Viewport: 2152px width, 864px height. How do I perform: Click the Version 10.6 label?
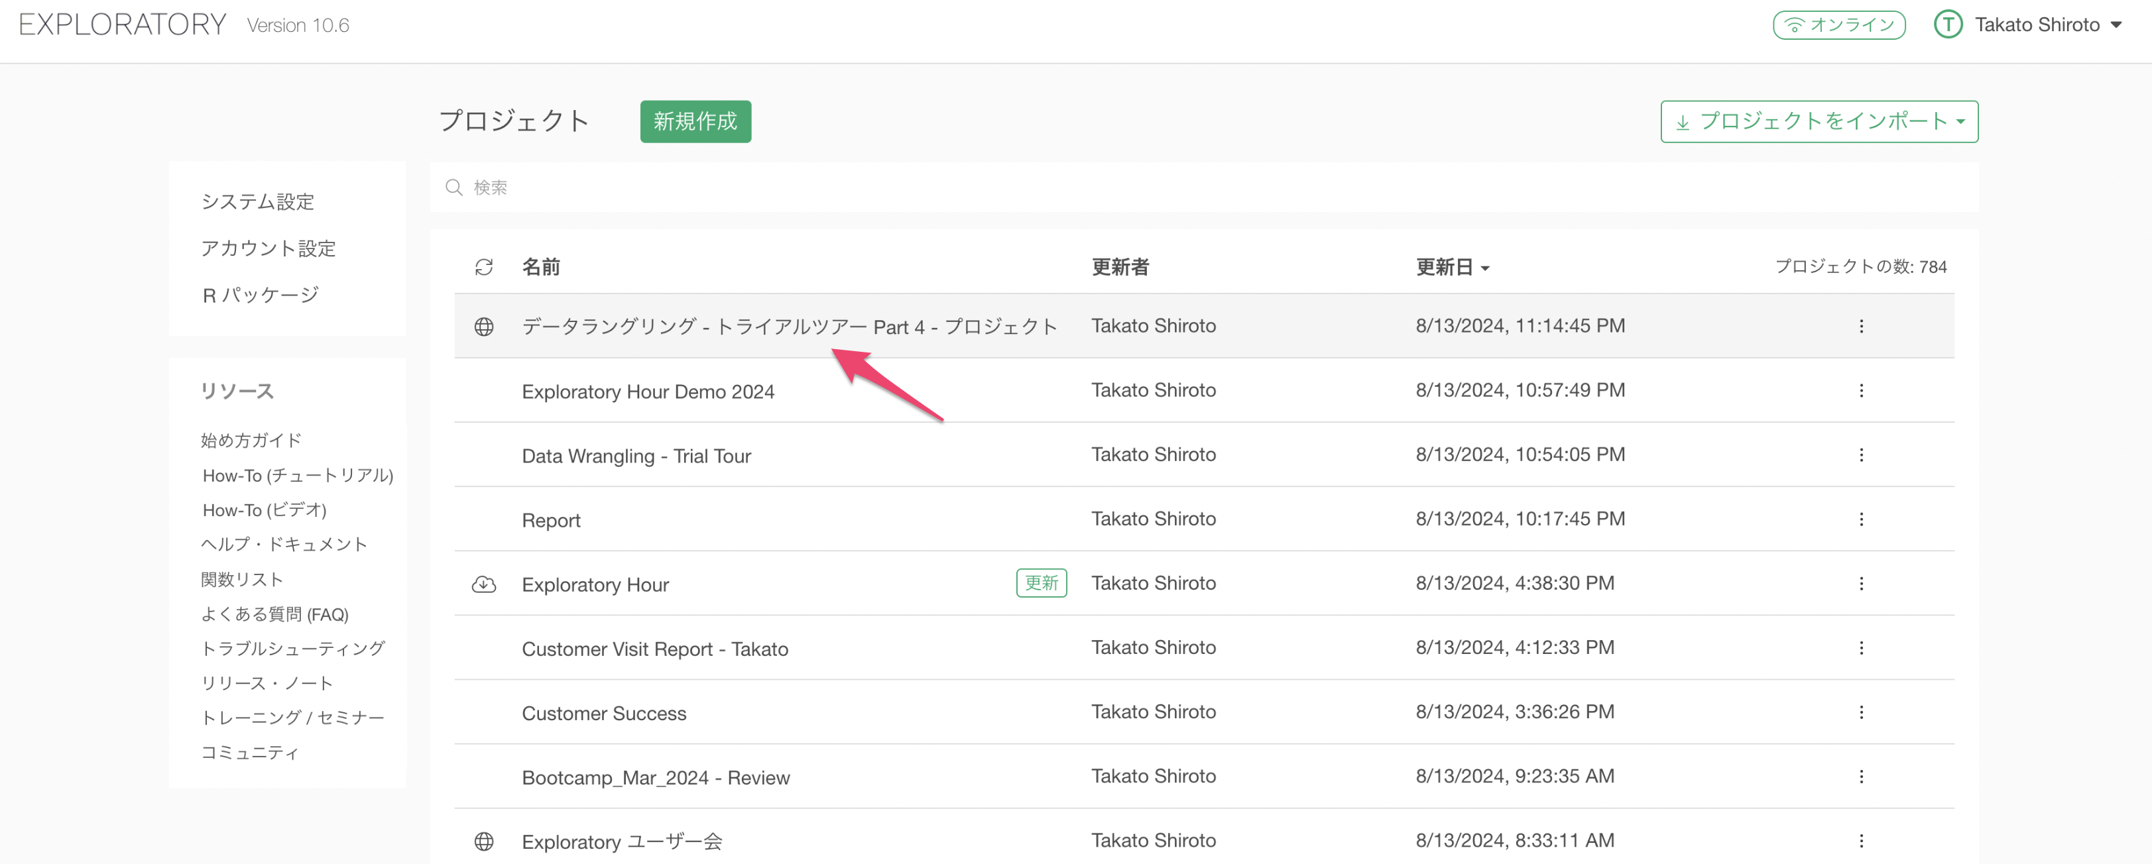pyautogui.click(x=298, y=25)
